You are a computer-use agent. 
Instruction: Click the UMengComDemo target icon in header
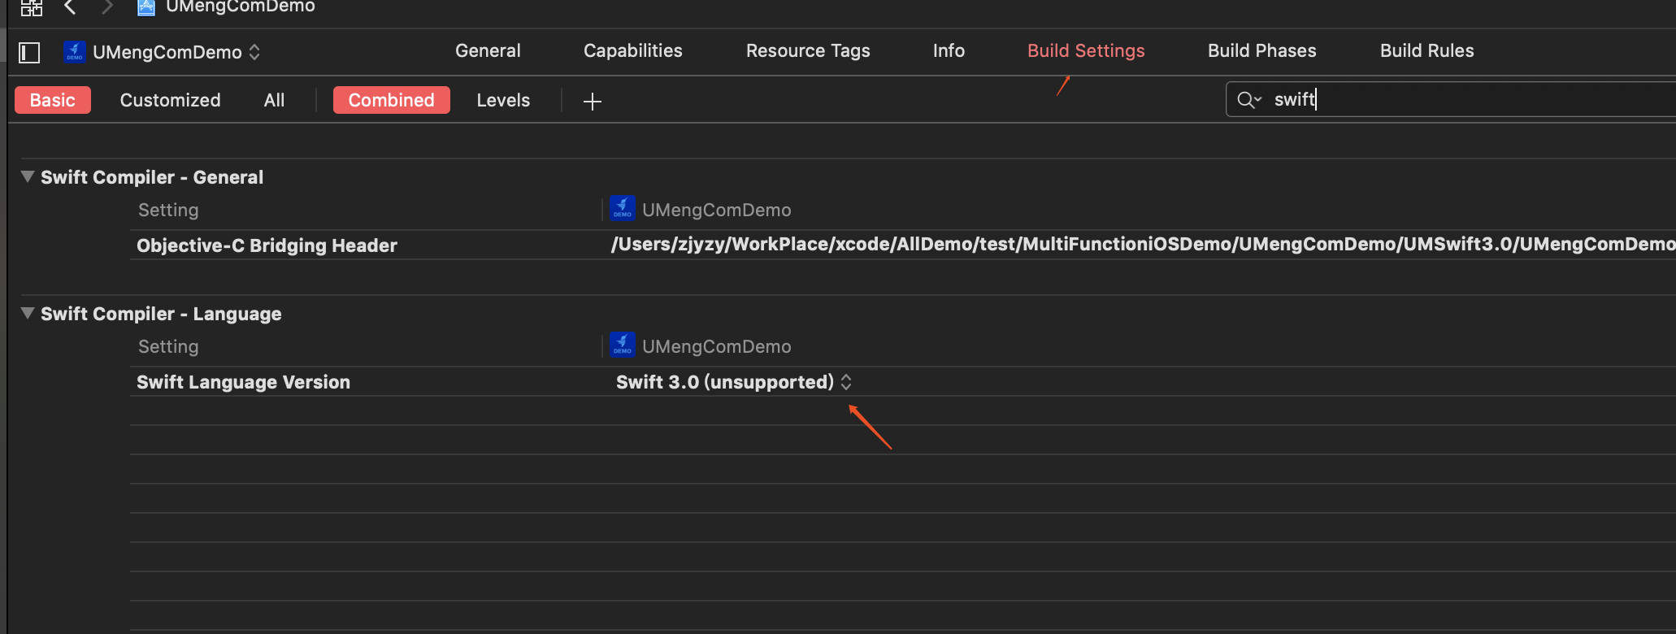click(75, 51)
